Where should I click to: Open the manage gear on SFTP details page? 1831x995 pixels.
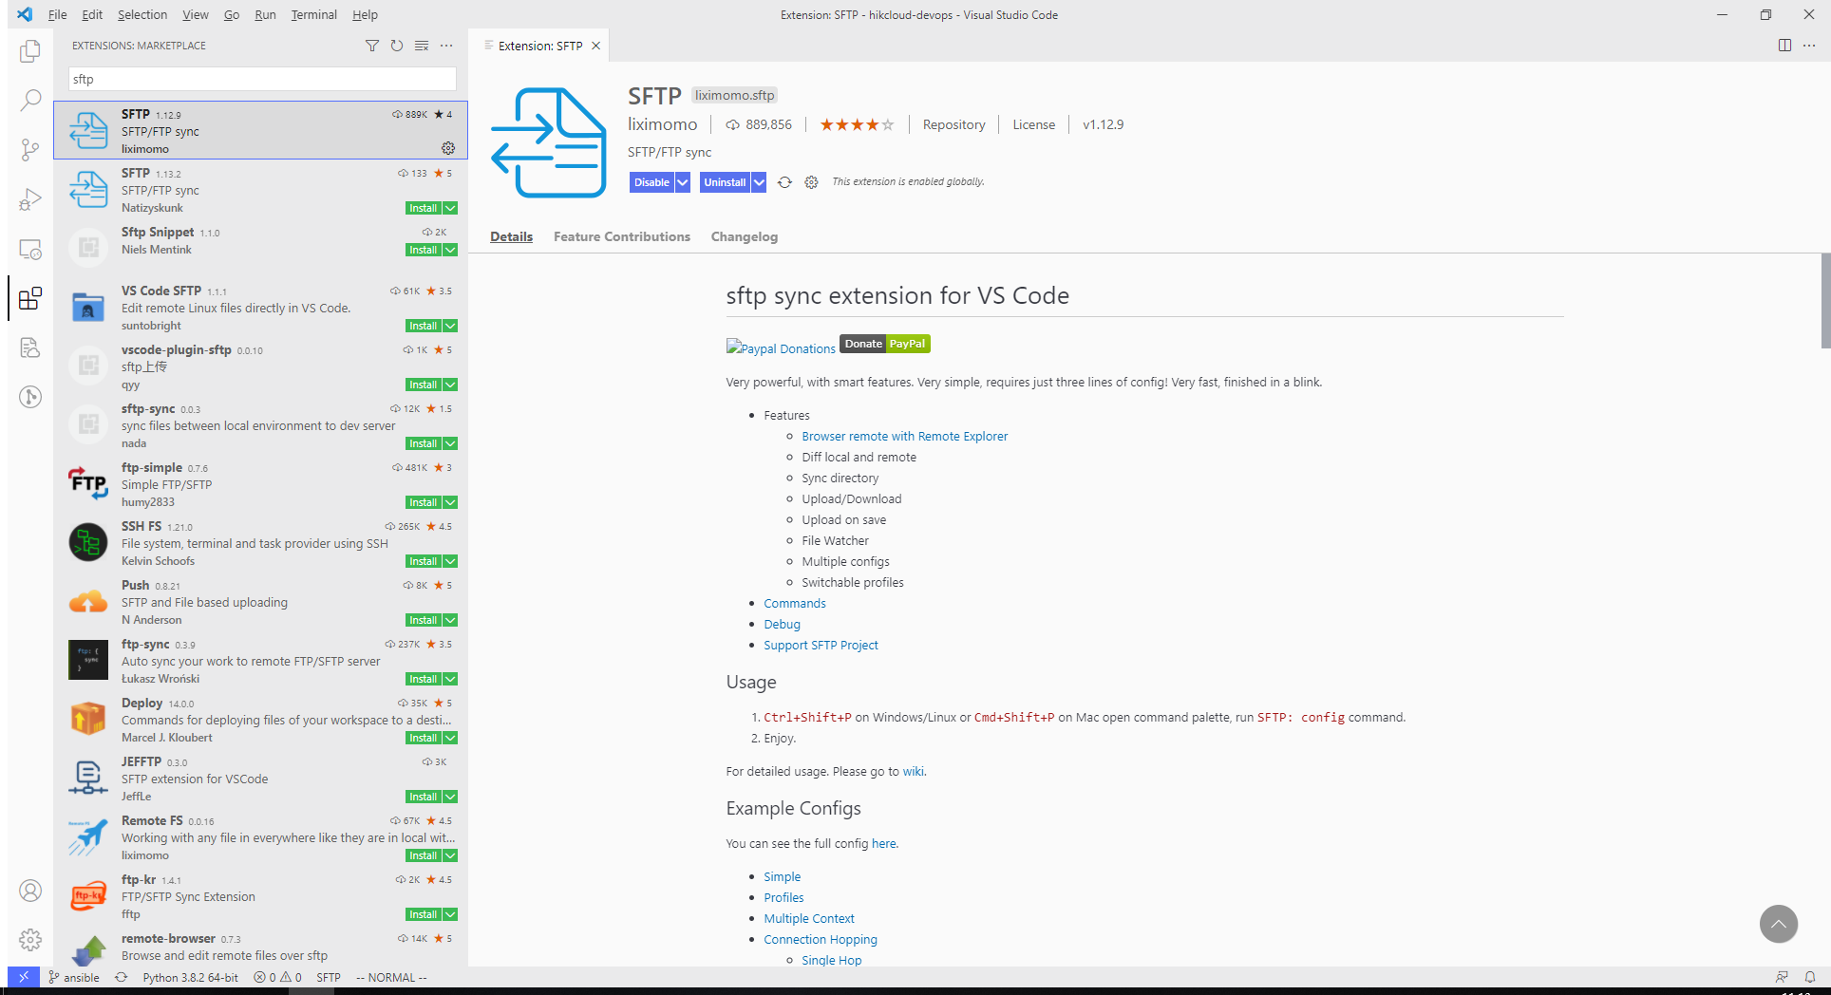click(811, 182)
